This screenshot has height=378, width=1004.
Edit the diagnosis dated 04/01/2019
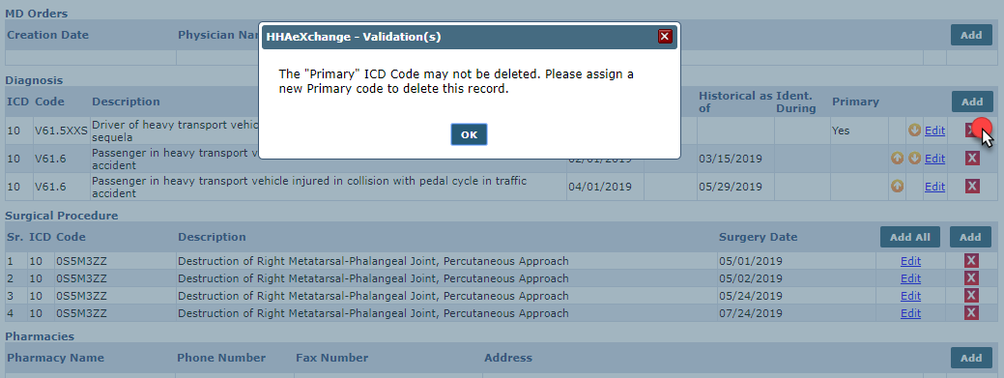(934, 187)
